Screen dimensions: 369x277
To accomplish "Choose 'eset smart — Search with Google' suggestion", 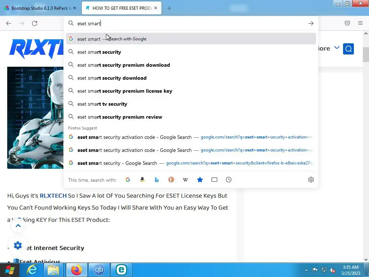I will [191, 39].
